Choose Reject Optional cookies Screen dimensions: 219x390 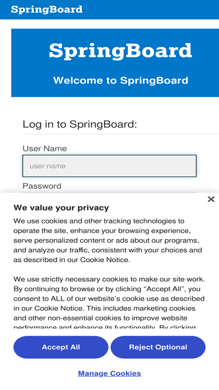point(158,347)
